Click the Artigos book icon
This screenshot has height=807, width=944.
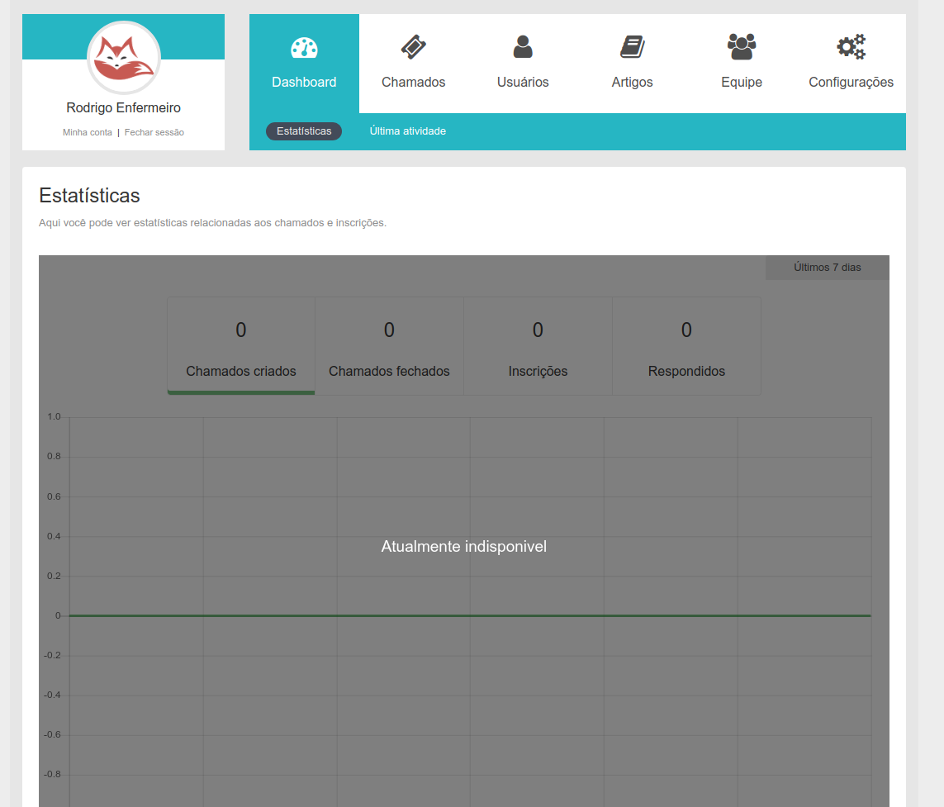pos(632,47)
